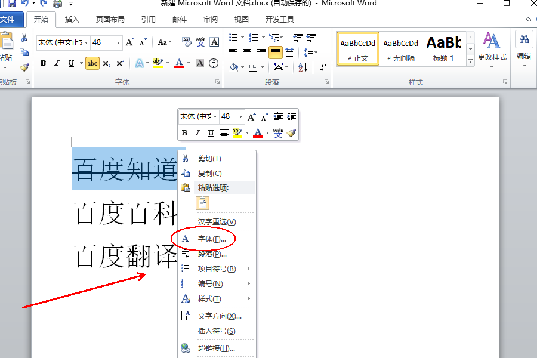Toggle Bold in the mini toolbar
Screen dimensions: 537x358
184,133
